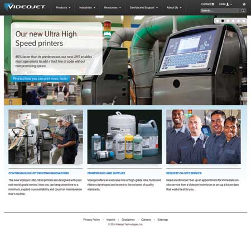Click arrow on Find out how banner button
The width and height of the screenshot is (251, 228).
point(74,79)
